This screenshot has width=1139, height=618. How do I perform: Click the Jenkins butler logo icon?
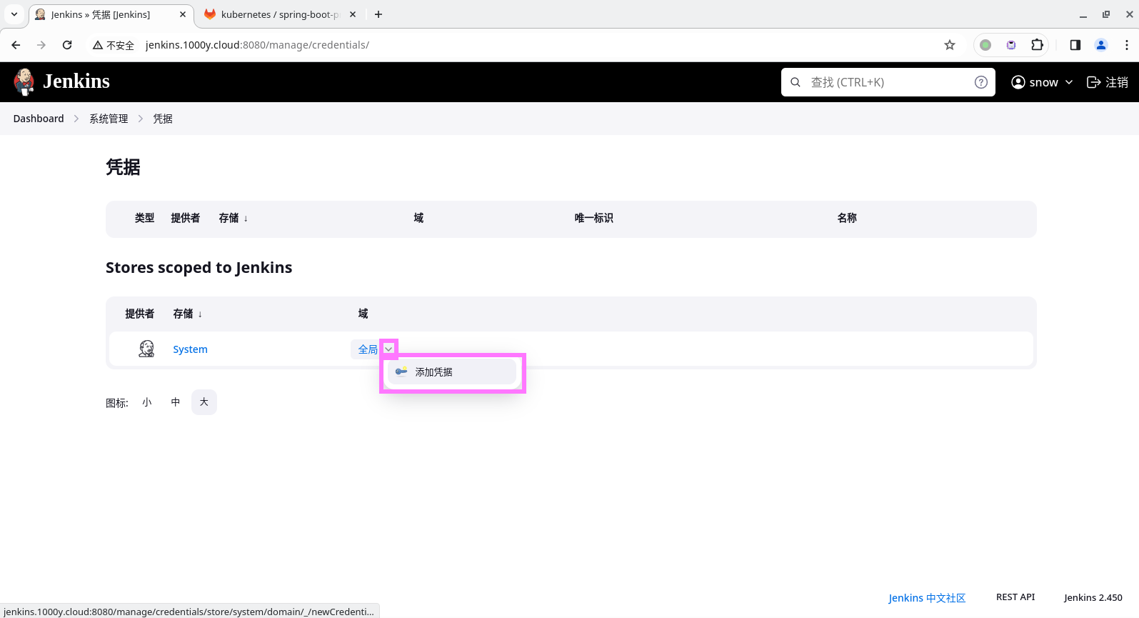[x=24, y=82]
